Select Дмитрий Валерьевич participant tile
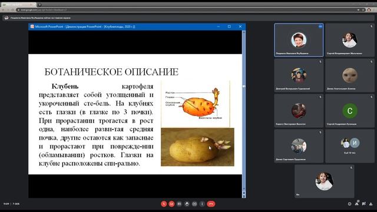 click(299, 75)
